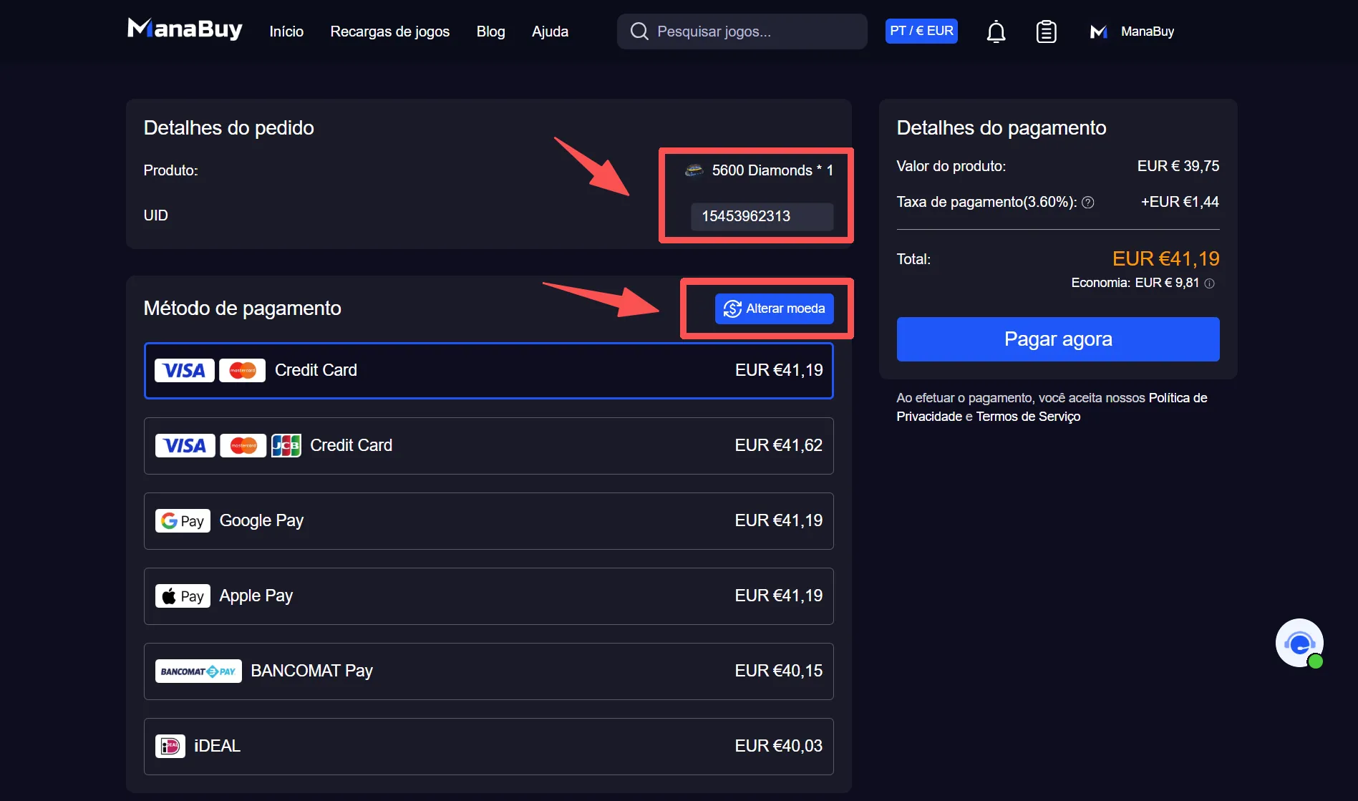Focus the Pesquisar jogos search field

pos(742,31)
